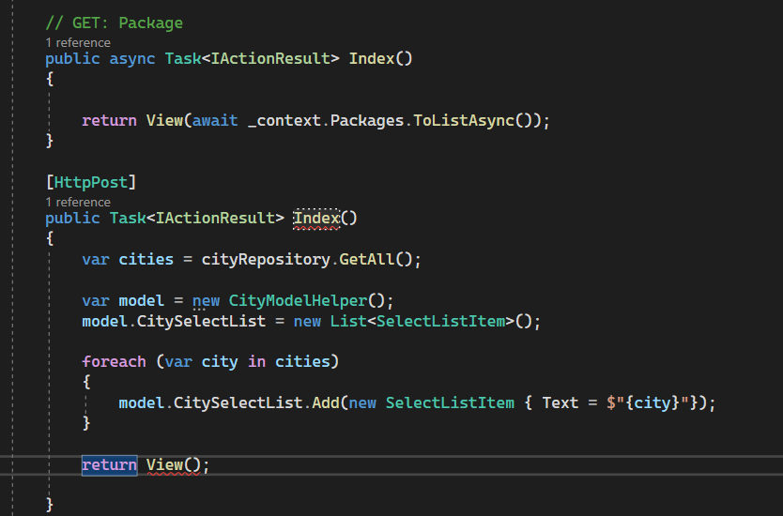783x516 pixels.
Task: Open the "1 reference" CodeLens above async Index
Action: pyautogui.click(x=78, y=42)
